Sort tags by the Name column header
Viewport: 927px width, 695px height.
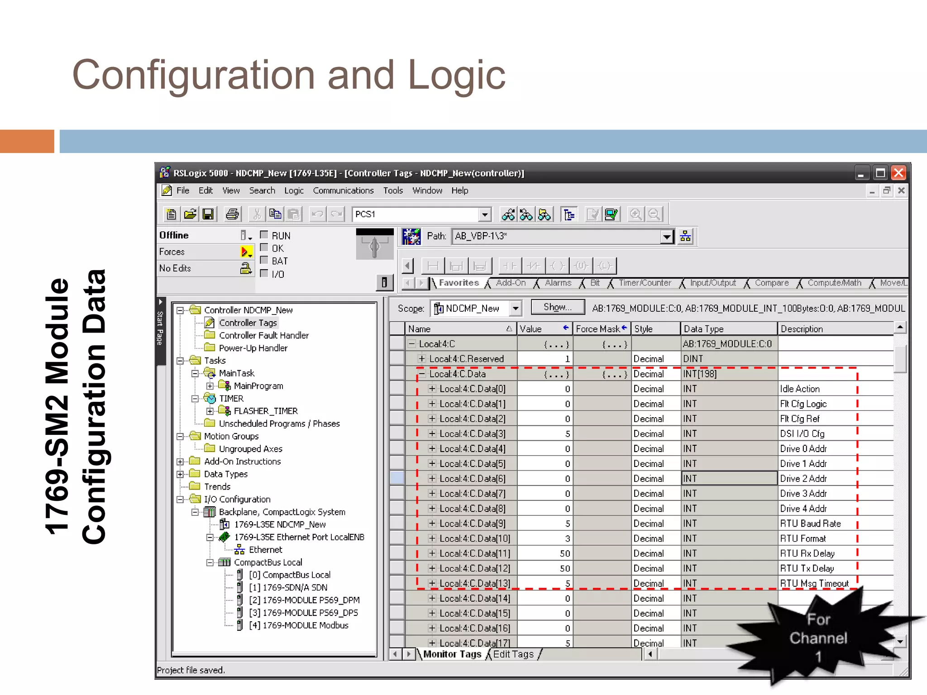click(x=460, y=329)
